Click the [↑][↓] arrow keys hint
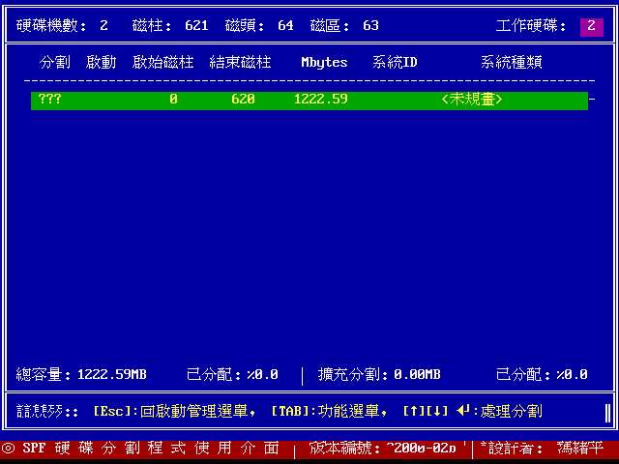 [x=425, y=411]
